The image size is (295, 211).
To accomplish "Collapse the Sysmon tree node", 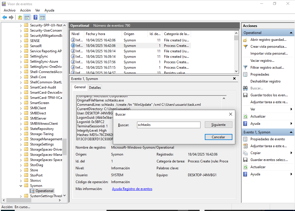I will click(21, 186).
